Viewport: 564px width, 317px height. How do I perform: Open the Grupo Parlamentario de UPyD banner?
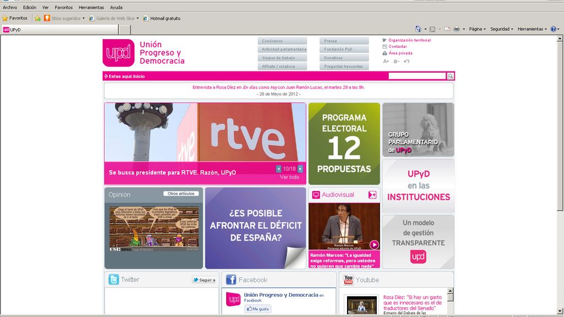(x=418, y=130)
